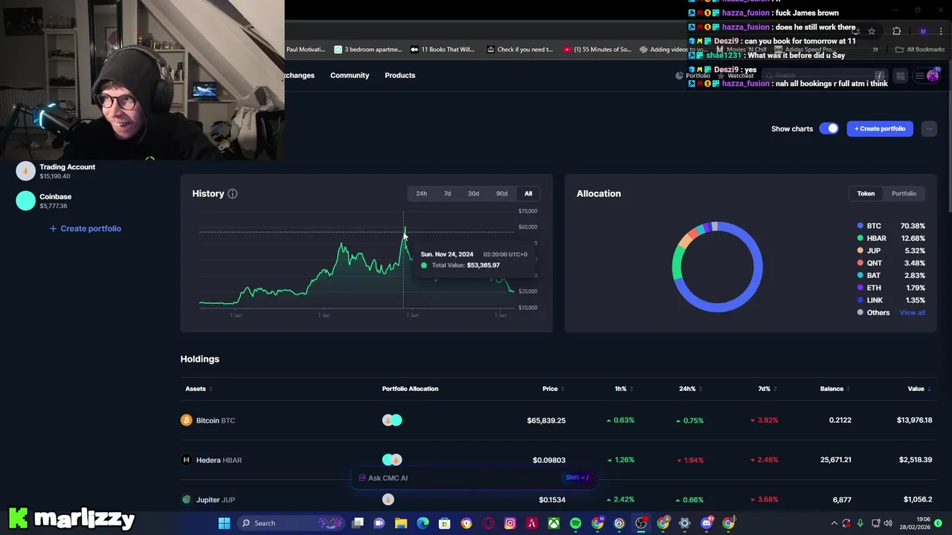This screenshot has height=535, width=952.
Task: Sort holdings by Price column
Action: [553, 389]
